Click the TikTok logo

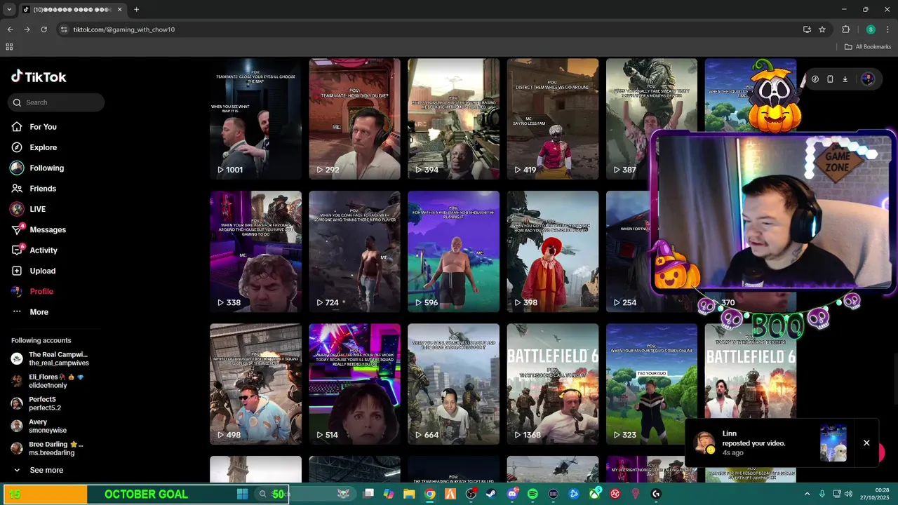click(x=39, y=76)
